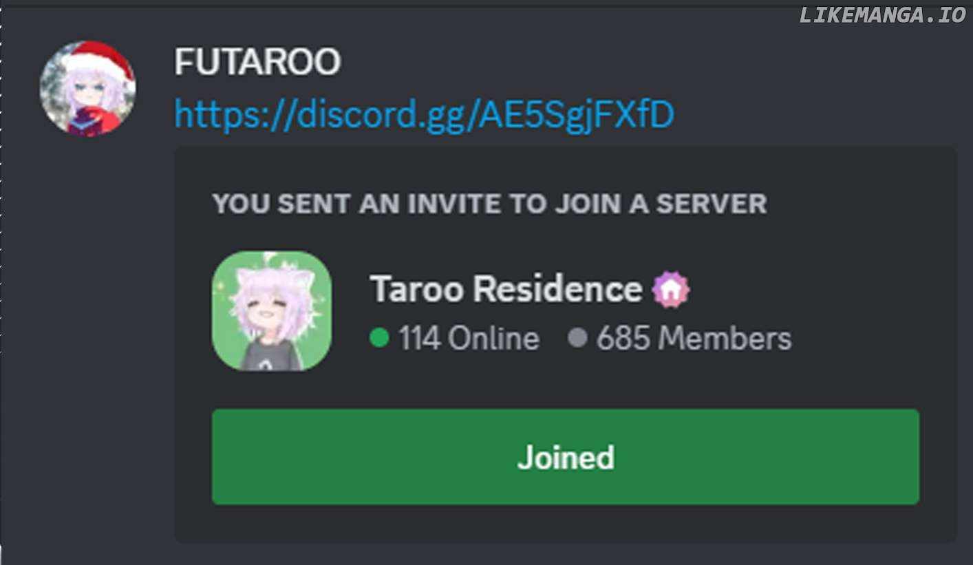Open the discord.gg/AE5SgjFXfD invite link
This screenshot has width=973, height=565.
[x=424, y=114]
